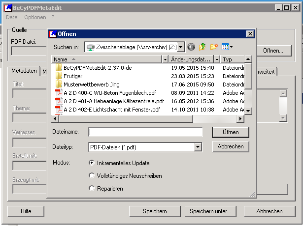Expand the Suchen in drive dropdown
Screen dimensions: 303x226
tap(181, 47)
